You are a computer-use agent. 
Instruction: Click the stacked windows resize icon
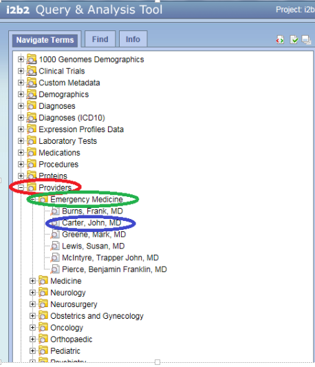click(306, 39)
